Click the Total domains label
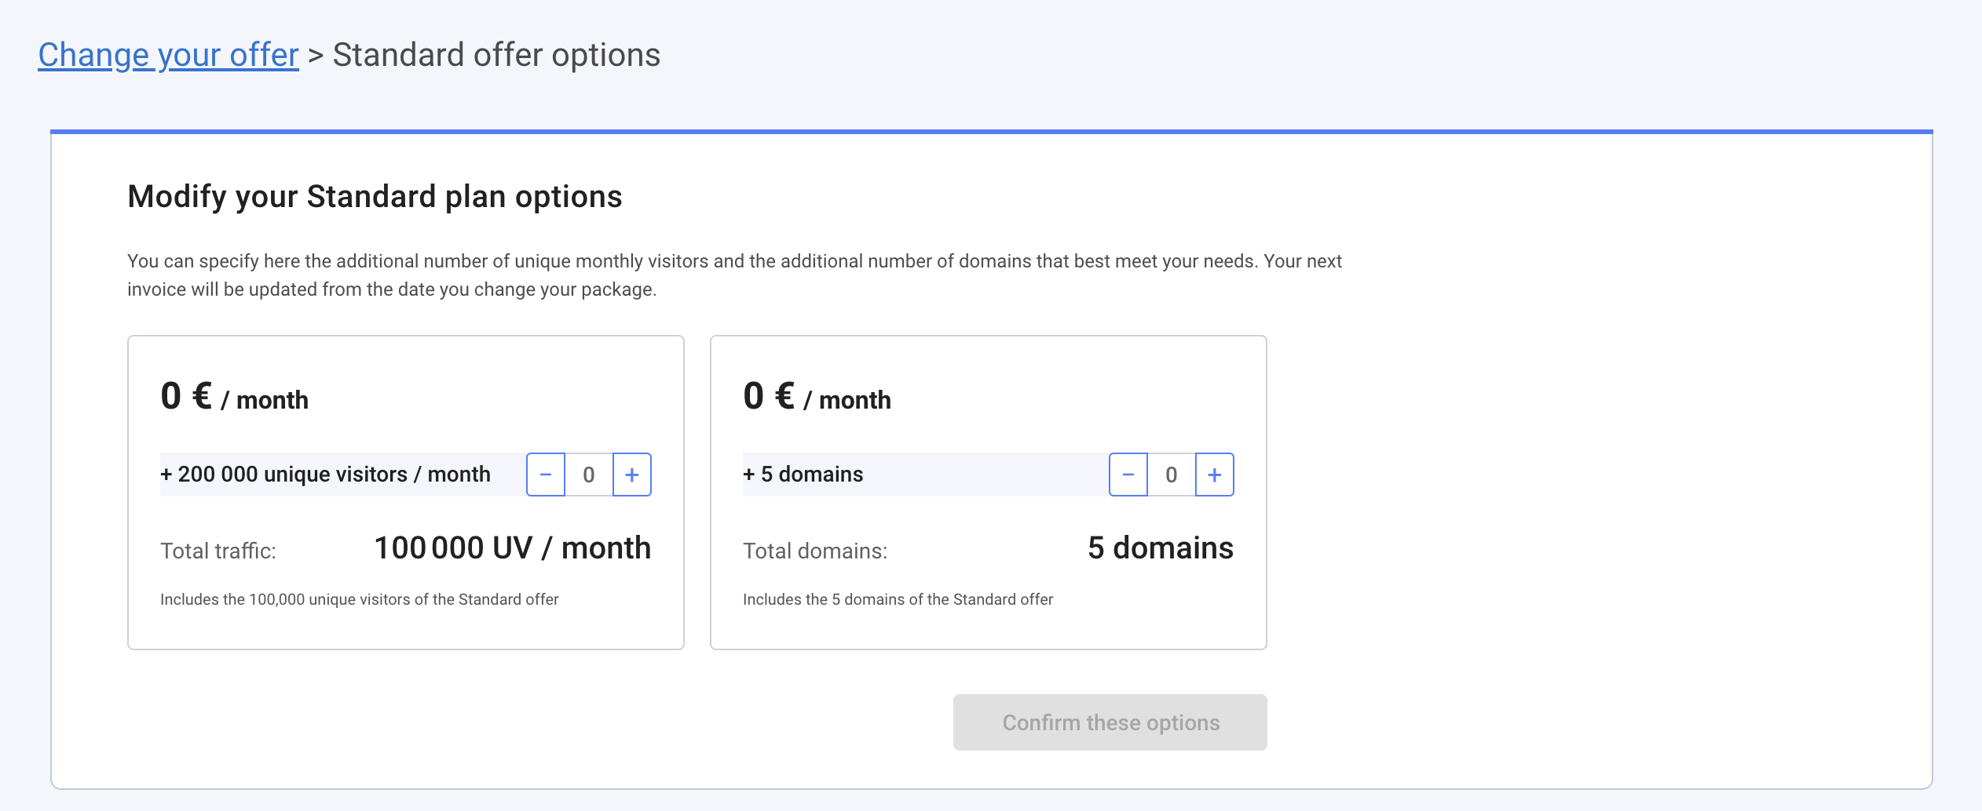 pos(815,551)
